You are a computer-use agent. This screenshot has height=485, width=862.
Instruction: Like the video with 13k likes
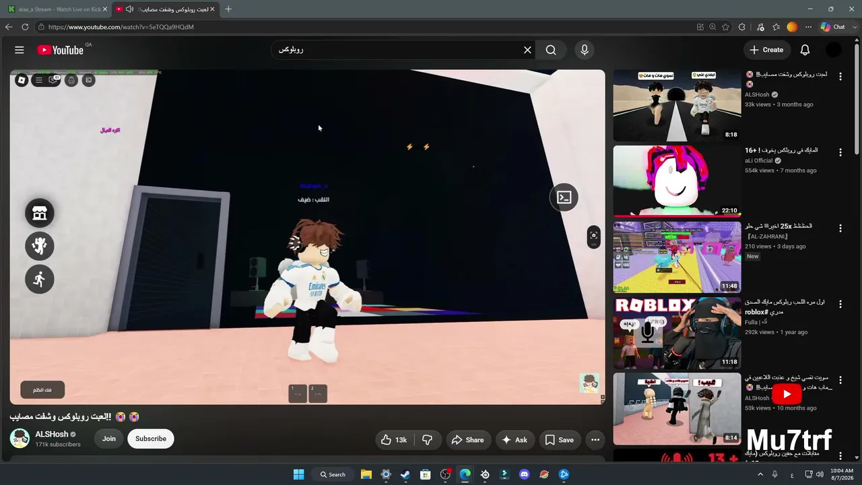[x=394, y=440]
